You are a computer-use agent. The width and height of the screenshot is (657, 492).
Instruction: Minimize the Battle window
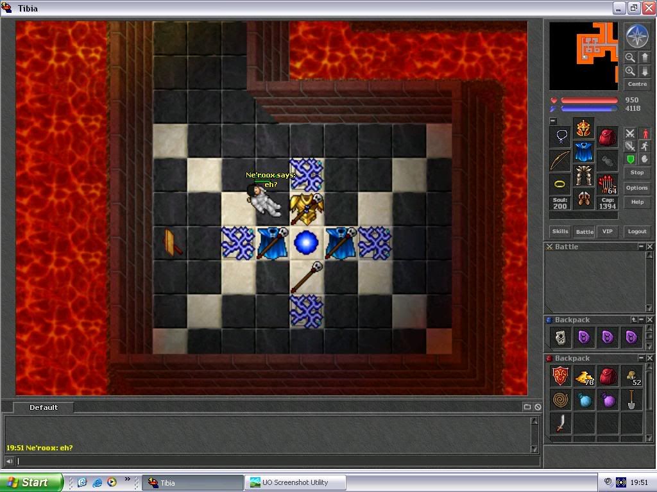click(641, 247)
